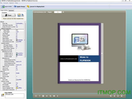
Task: Click the Apply Change refresh icon
Action: [x=15, y=7]
